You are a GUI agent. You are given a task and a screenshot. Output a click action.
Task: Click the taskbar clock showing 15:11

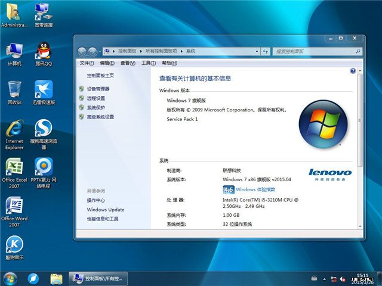click(x=362, y=279)
